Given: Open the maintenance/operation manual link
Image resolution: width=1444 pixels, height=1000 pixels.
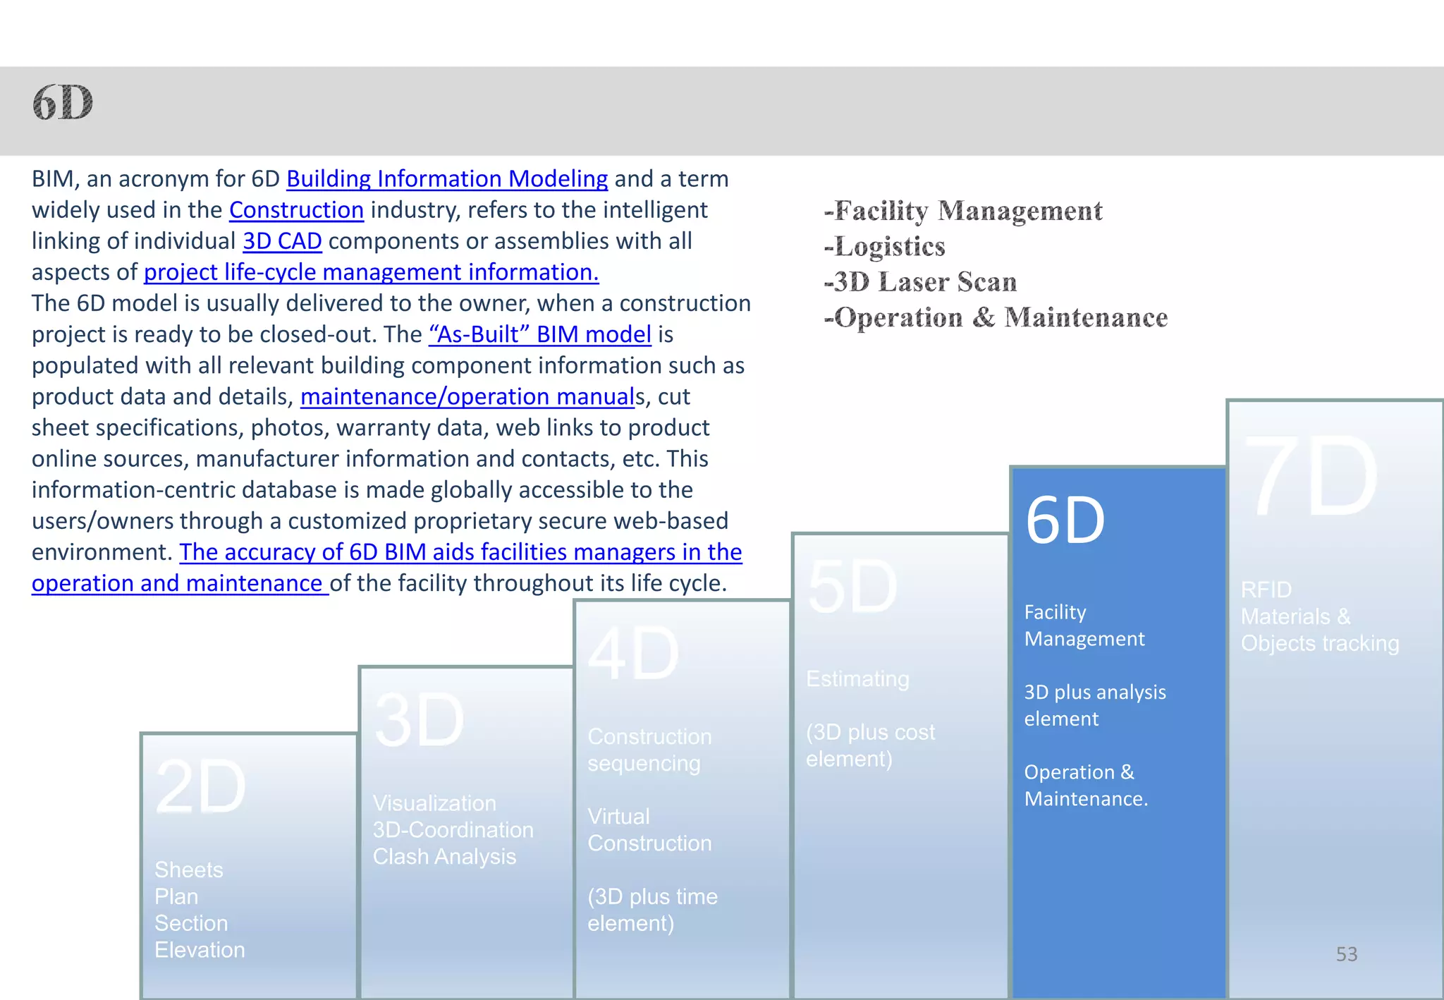Looking at the screenshot, I should tap(467, 397).
